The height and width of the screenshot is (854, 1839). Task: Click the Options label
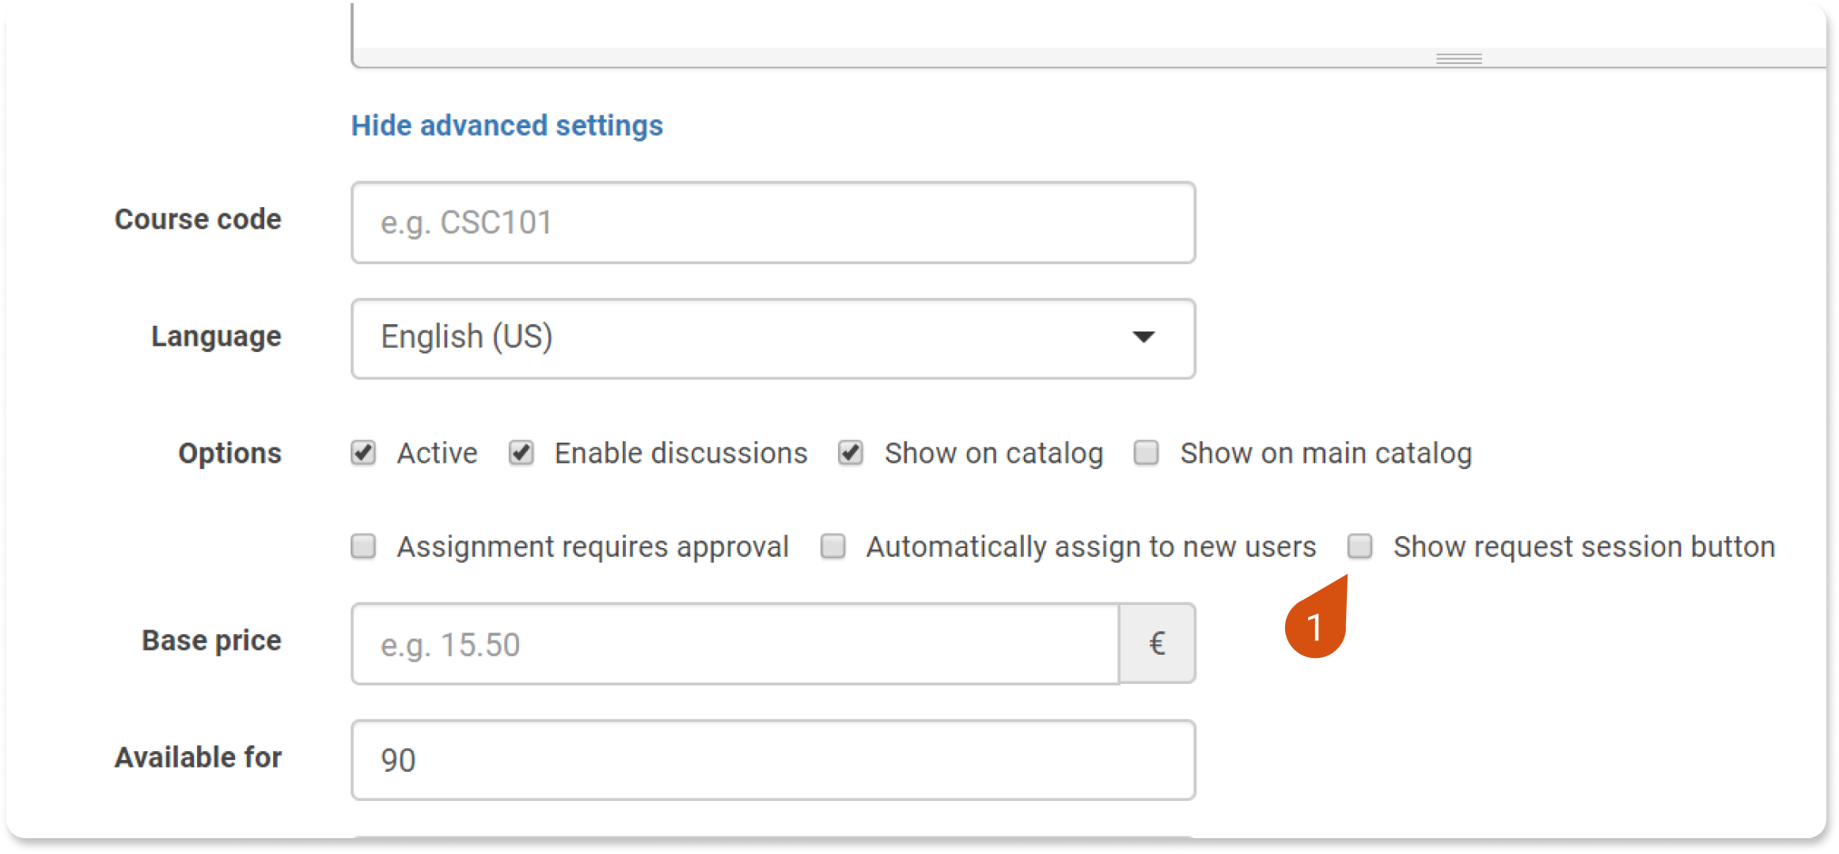point(229,453)
